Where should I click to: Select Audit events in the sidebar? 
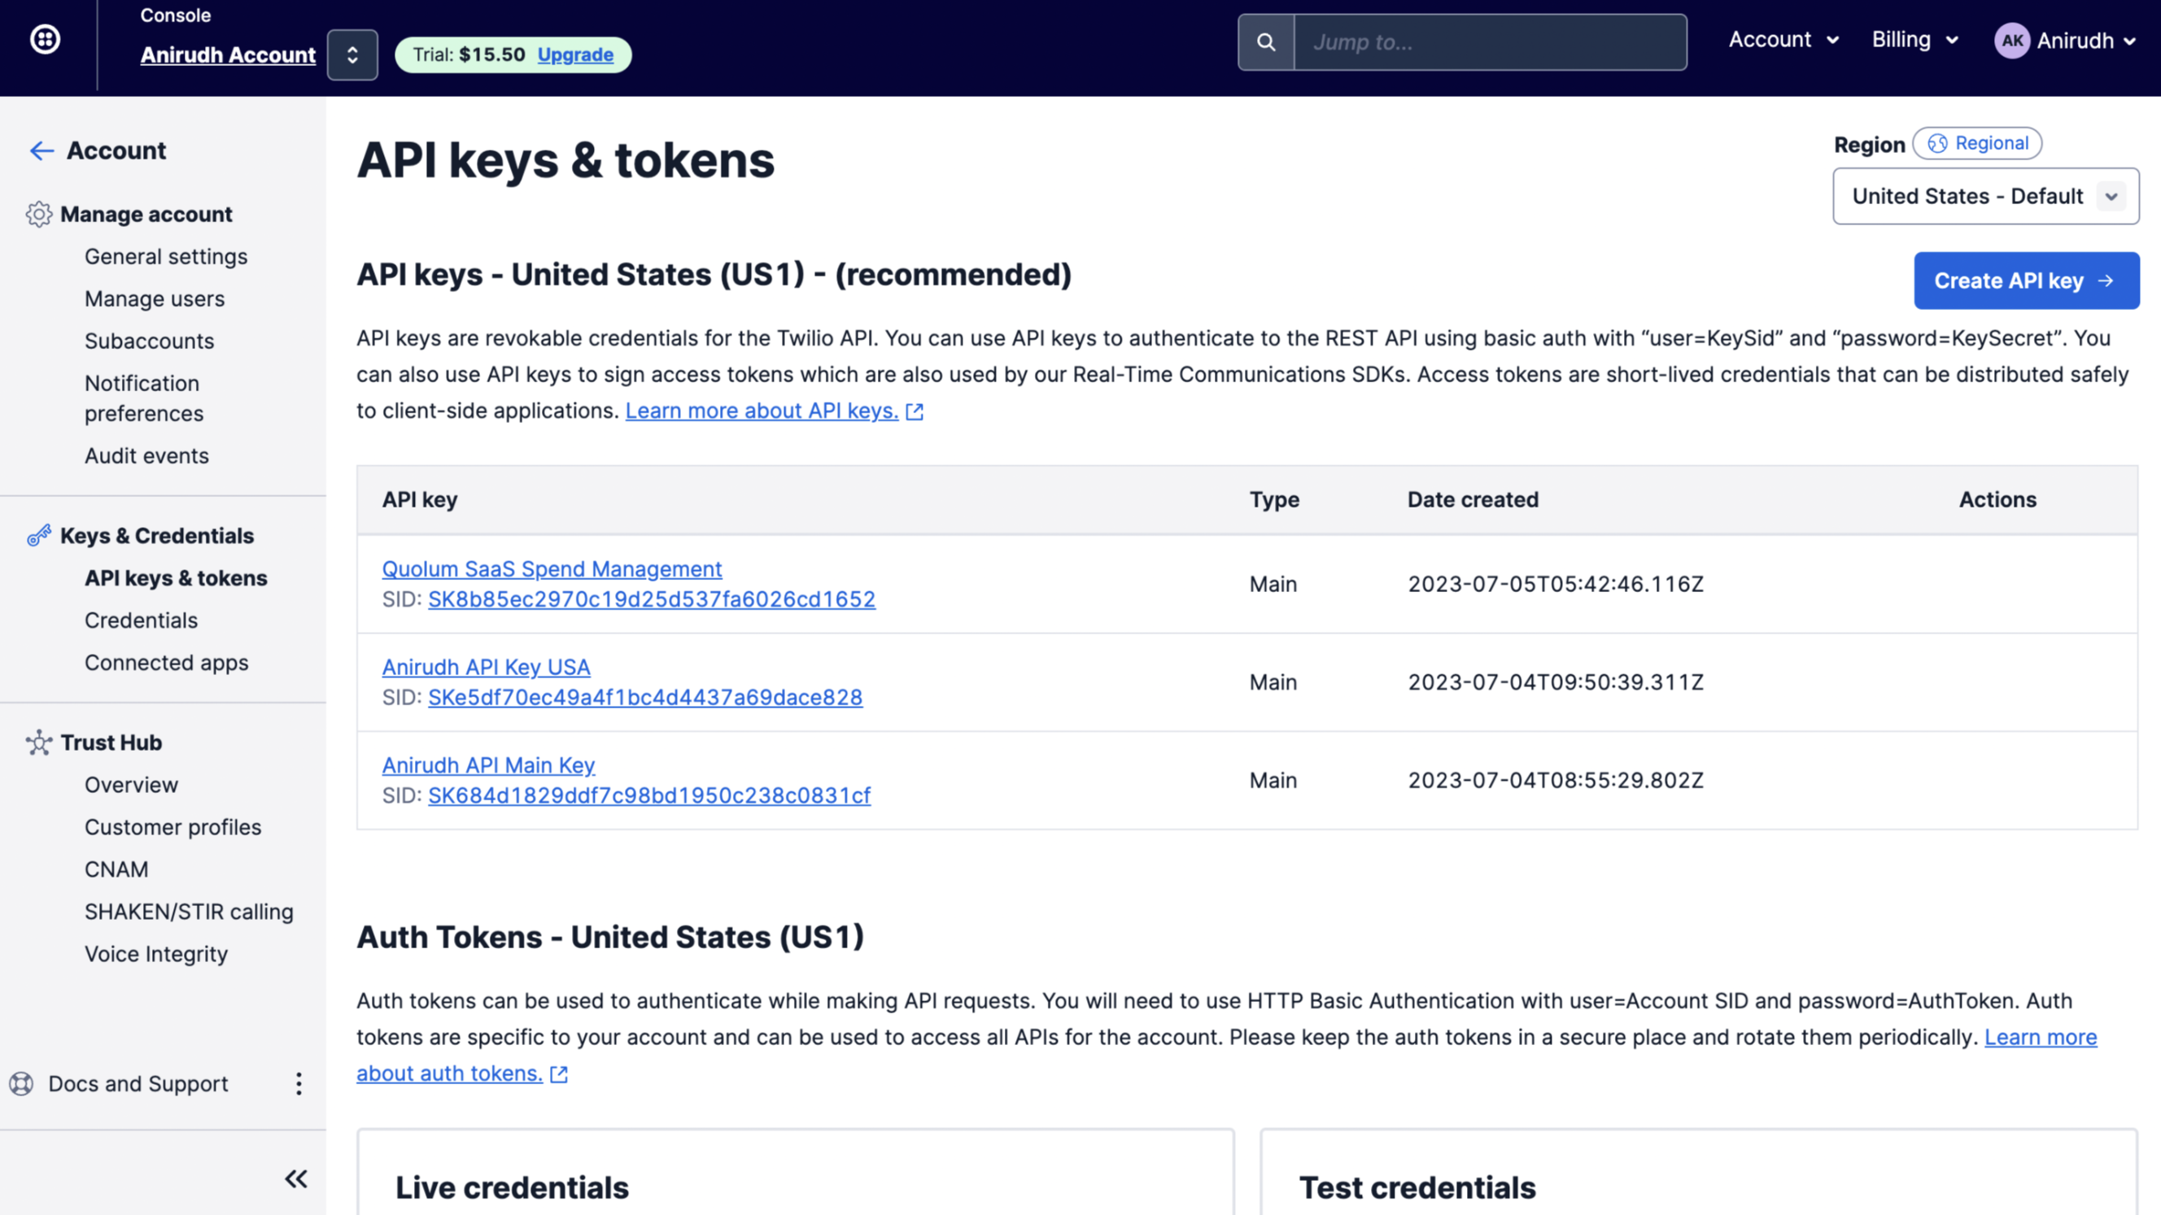coord(146,455)
